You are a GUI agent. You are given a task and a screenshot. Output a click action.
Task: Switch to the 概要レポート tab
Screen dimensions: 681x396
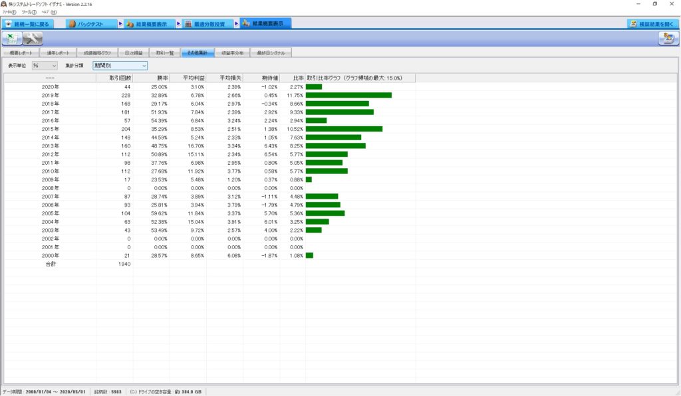point(21,52)
